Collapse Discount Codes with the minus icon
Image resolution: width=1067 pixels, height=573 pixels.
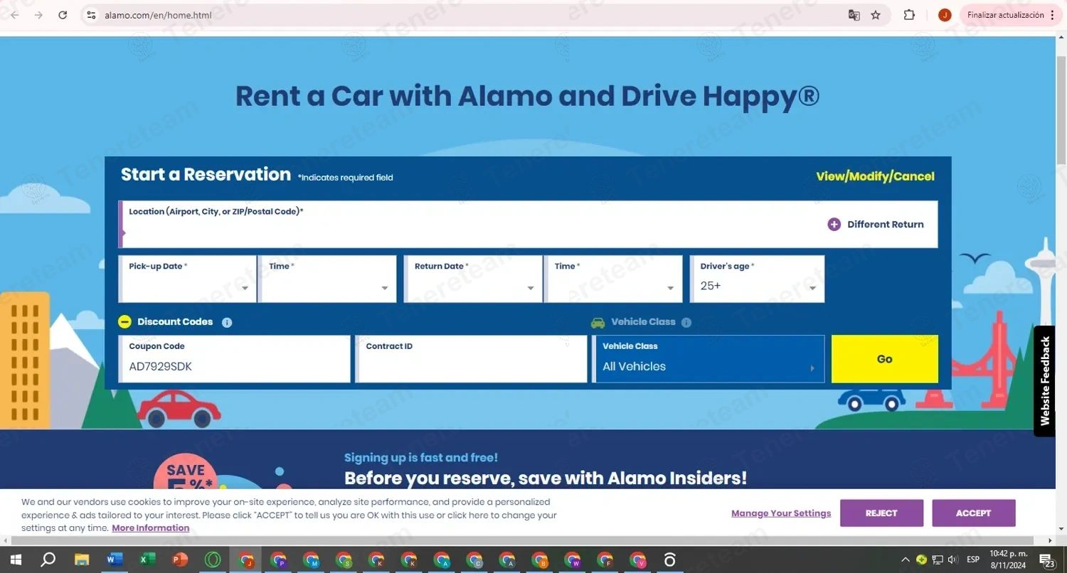coord(124,322)
